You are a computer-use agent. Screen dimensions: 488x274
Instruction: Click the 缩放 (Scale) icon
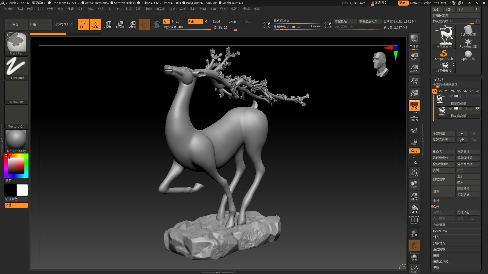pyautogui.click(x=414, y=196)
